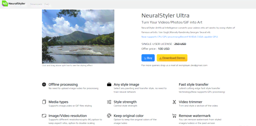Click the Any style image heading
The height and width of the screenshot is (126, 256).
click(x=126, y=85)
